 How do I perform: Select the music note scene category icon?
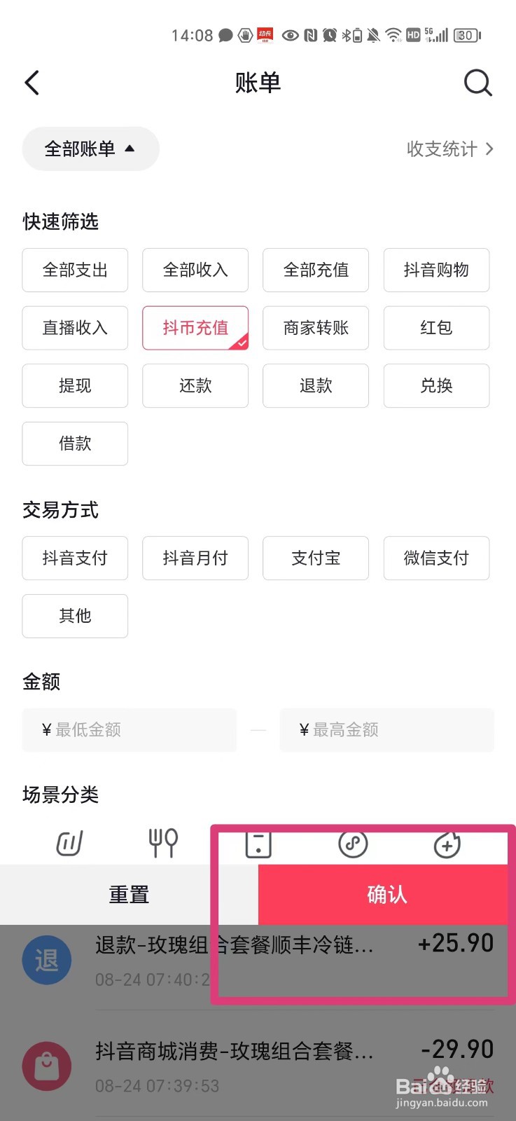click(x=353, y=844)
